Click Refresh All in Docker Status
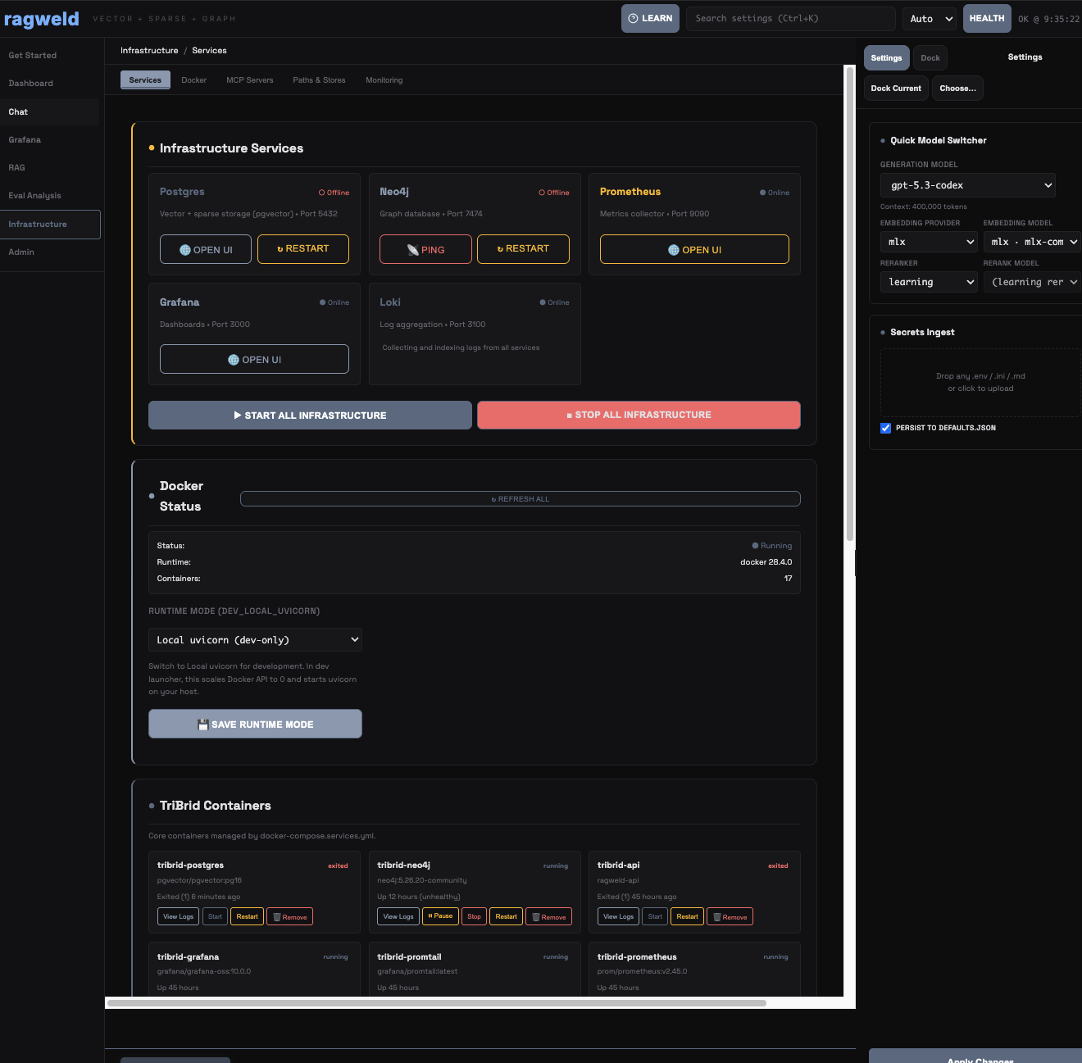 point(520,499)
